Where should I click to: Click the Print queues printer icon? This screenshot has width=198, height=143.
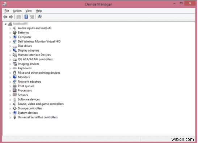[14, 86]
